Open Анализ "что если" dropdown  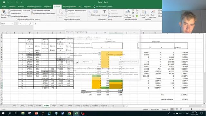(144, 14)
